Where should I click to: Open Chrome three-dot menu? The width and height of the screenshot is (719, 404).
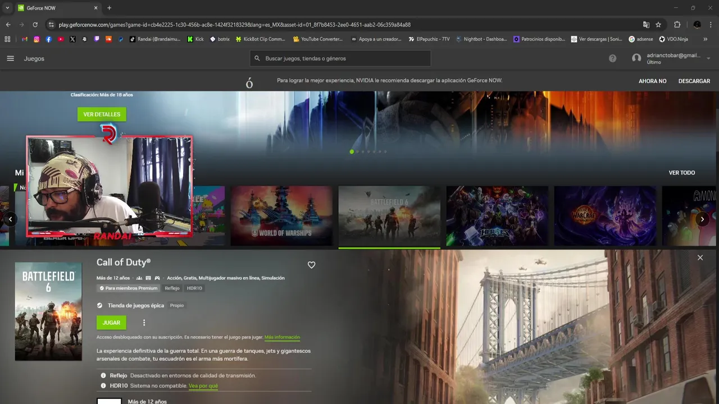click(x=711, y=25)
